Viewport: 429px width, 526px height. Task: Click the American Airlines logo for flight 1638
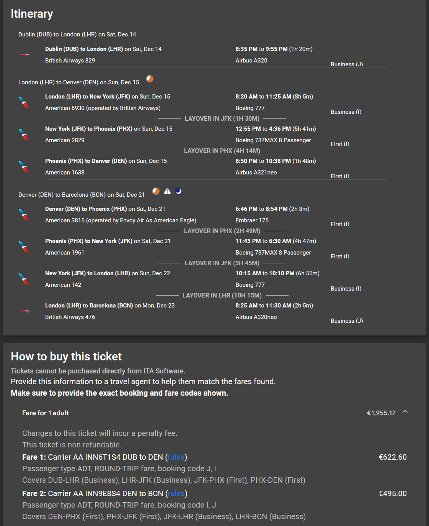24,167
